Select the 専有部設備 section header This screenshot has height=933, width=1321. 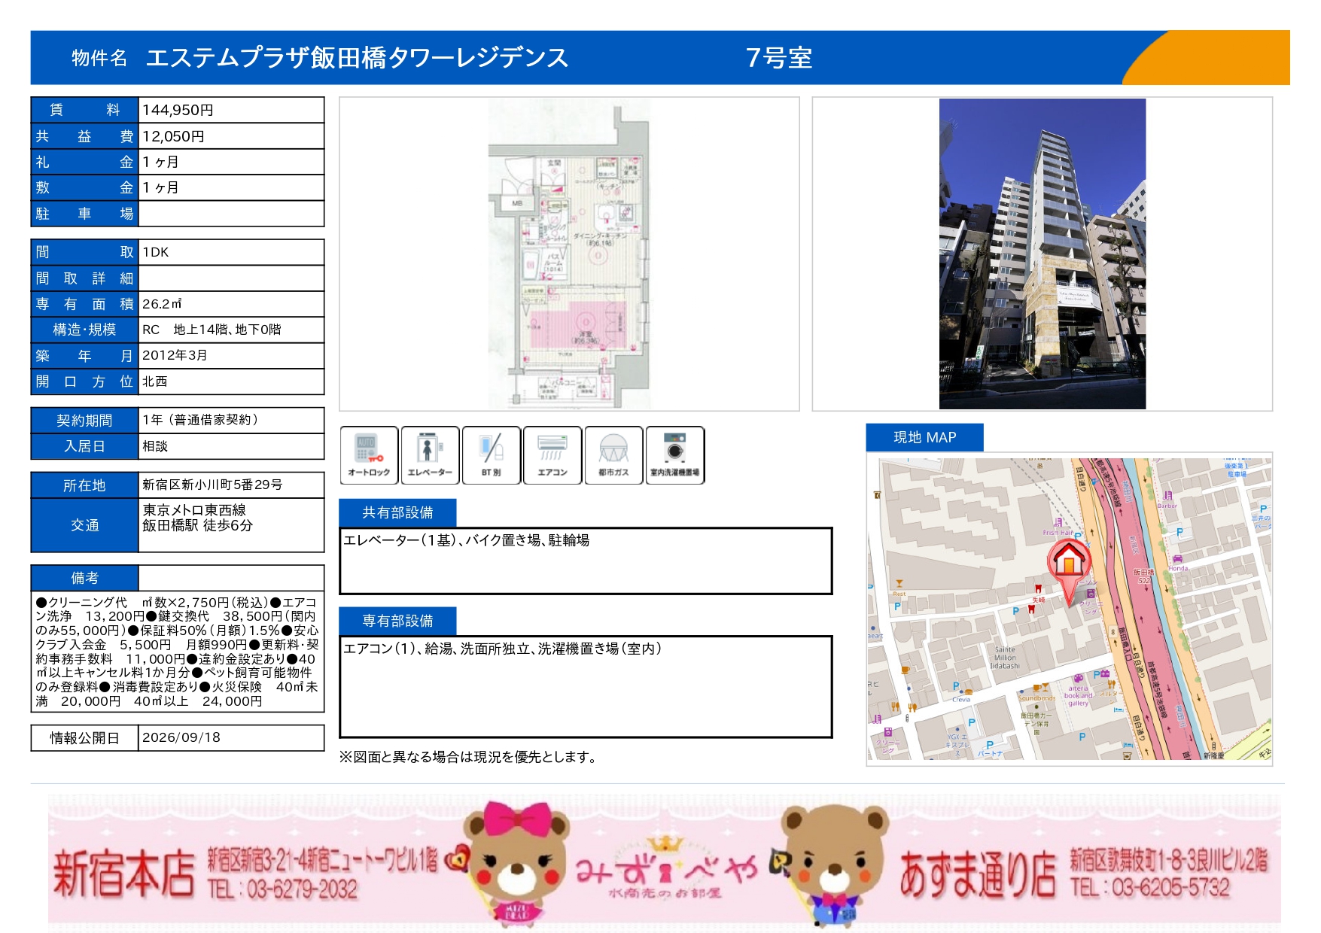point(397,621)
